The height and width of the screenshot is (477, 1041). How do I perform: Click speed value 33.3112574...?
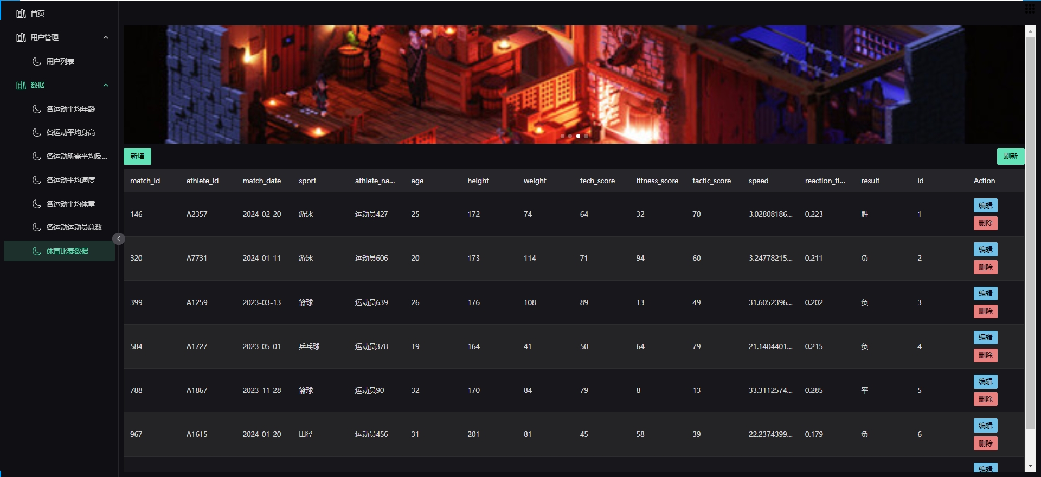[770, 391]
